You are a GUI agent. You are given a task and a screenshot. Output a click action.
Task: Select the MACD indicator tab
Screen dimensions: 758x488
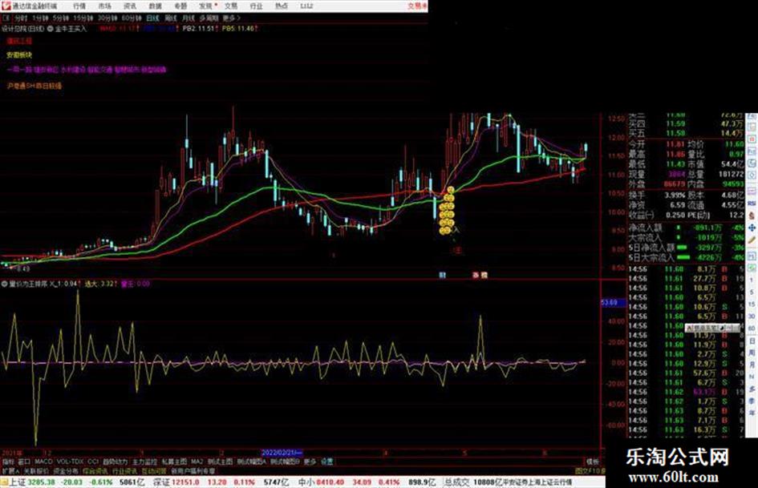click(43, 462)
